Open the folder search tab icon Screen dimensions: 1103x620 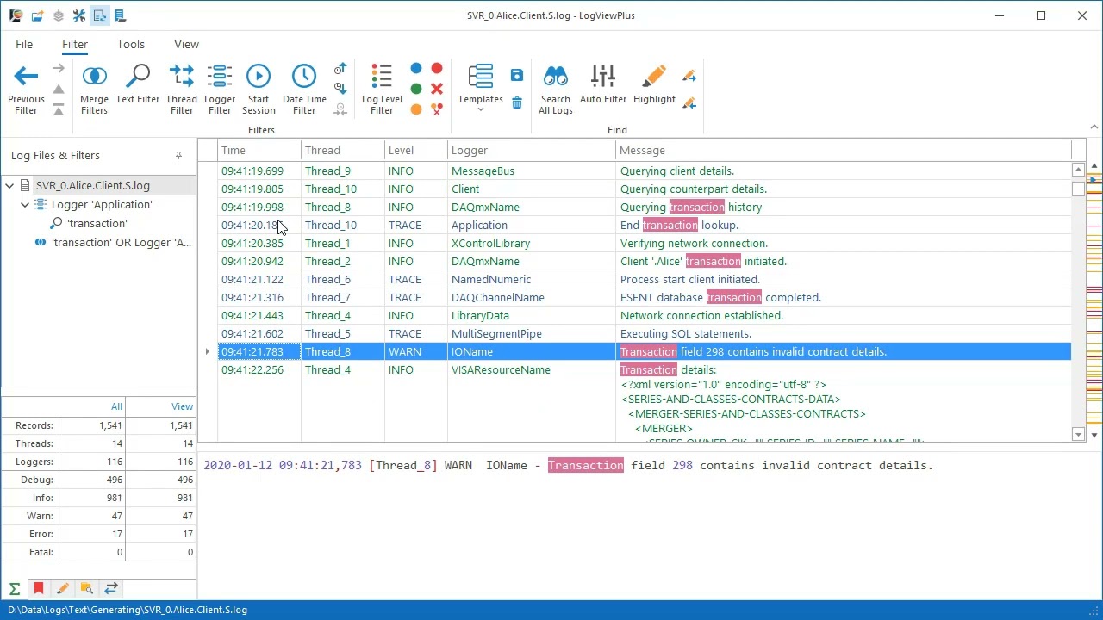(87, 589)
